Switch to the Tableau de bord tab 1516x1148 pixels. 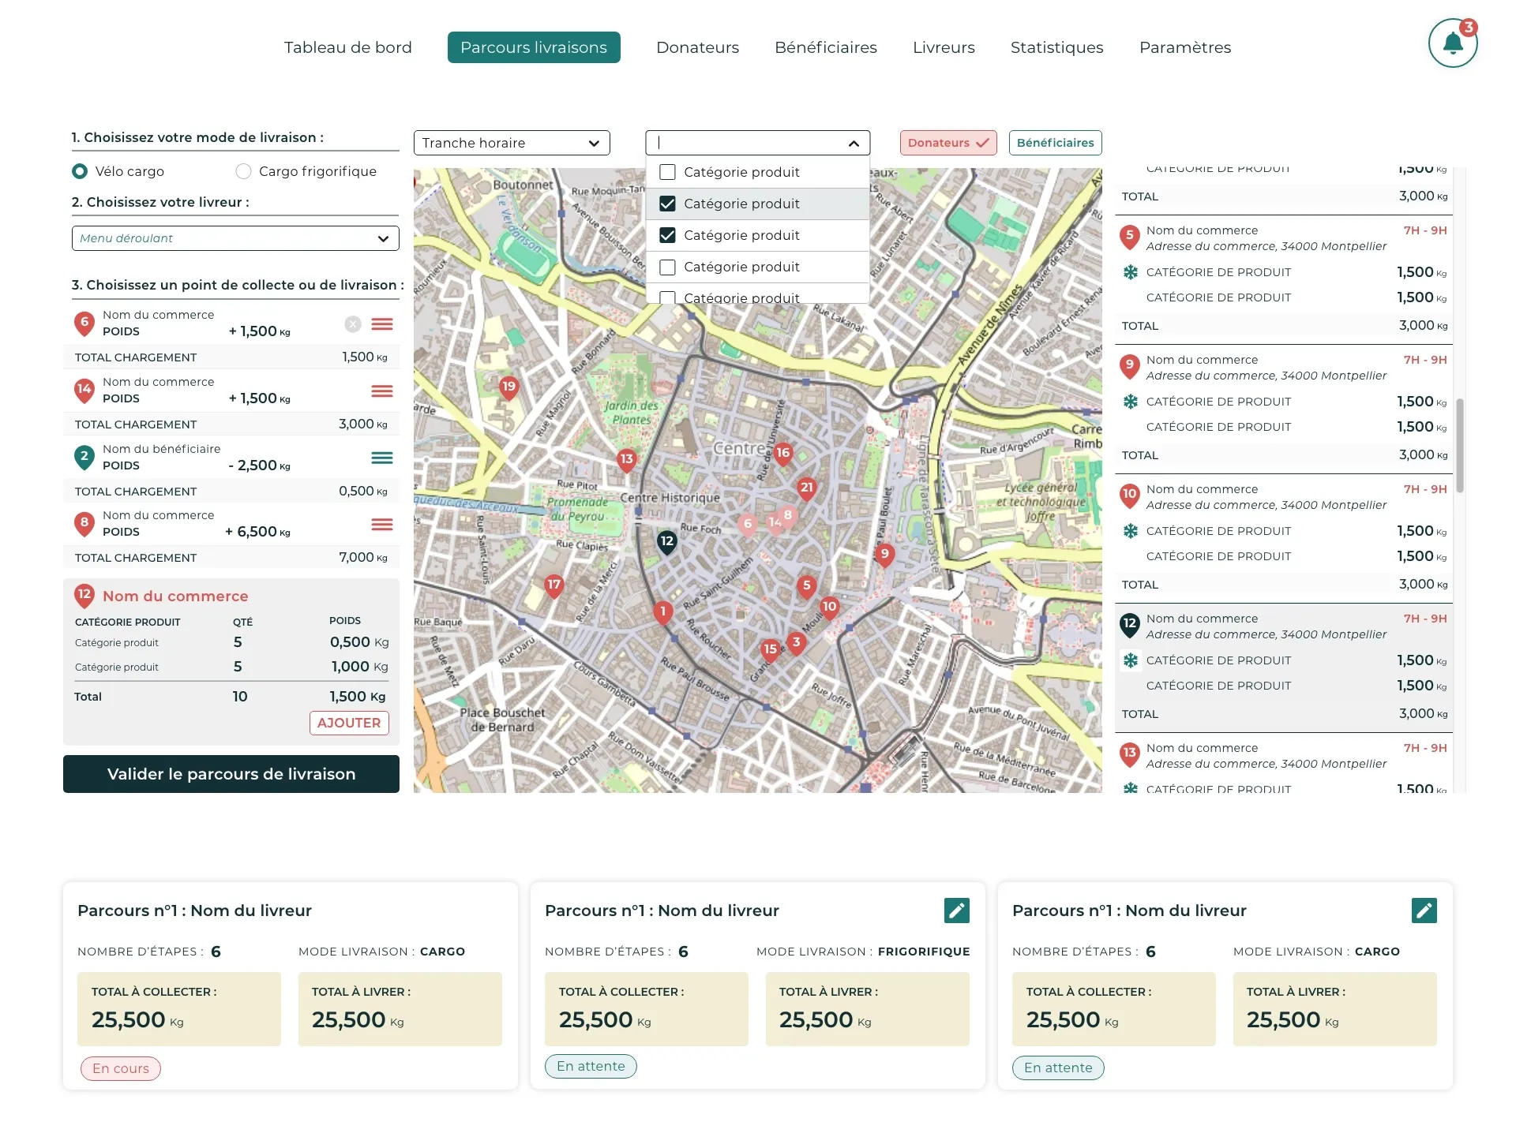348,47
